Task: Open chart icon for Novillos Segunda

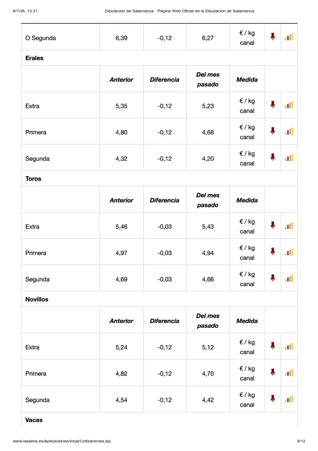Action: click(289, 399)
